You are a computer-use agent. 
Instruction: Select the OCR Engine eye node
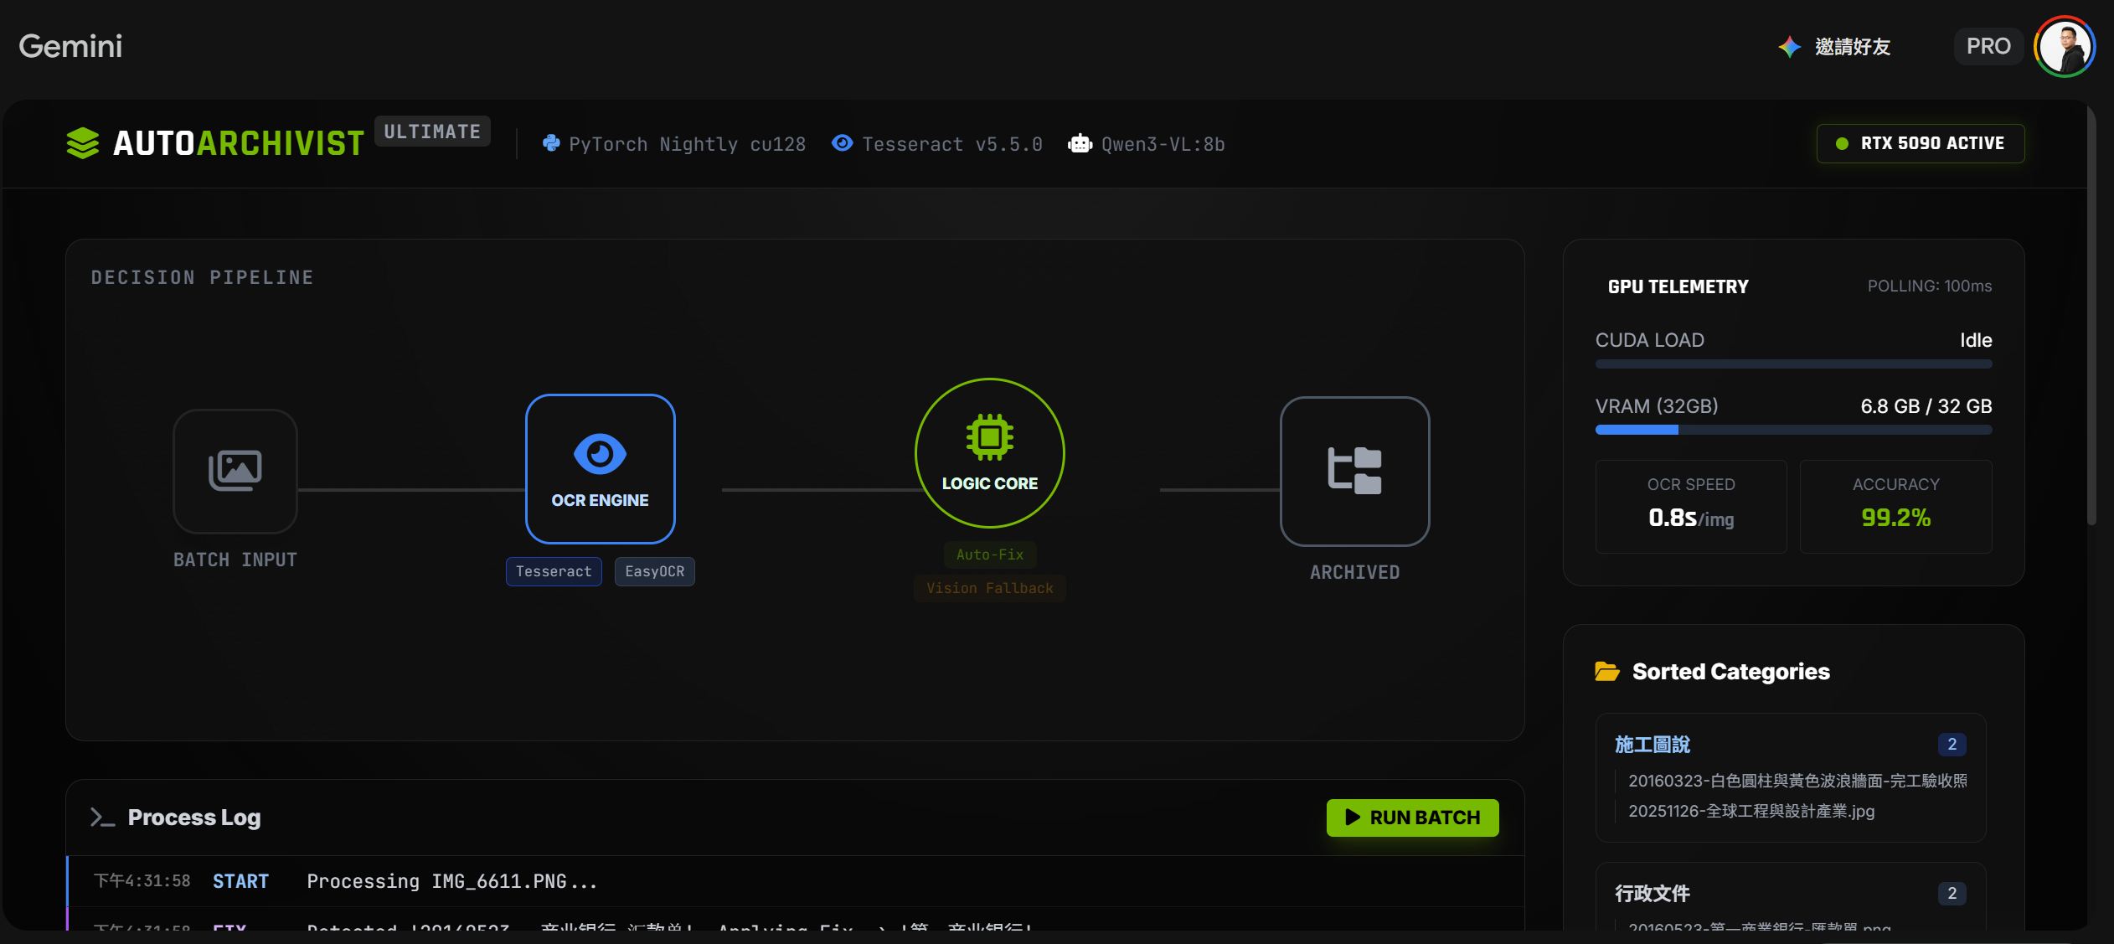click(601, 469)
